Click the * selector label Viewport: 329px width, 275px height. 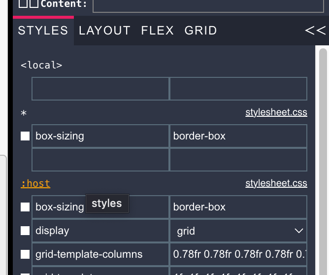(x=24, y=113)
